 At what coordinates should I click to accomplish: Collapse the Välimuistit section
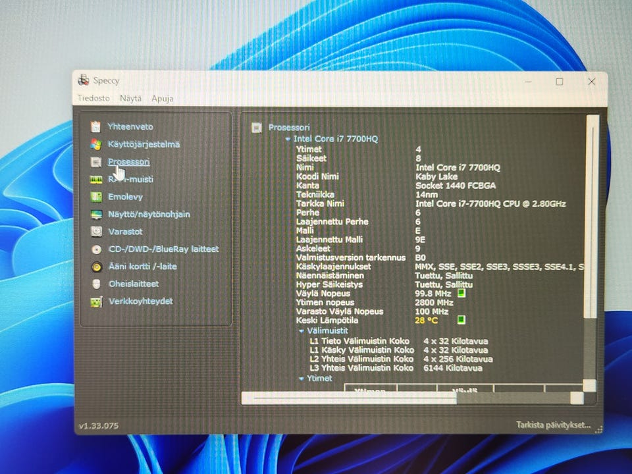[302, 331]
